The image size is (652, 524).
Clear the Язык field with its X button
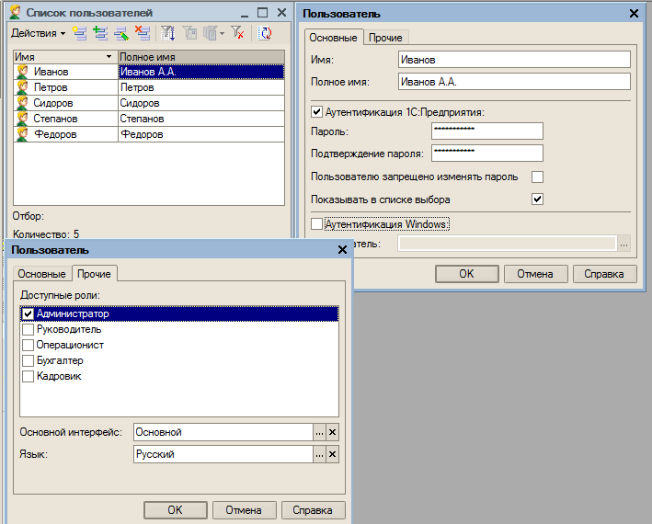coord(333,454)
